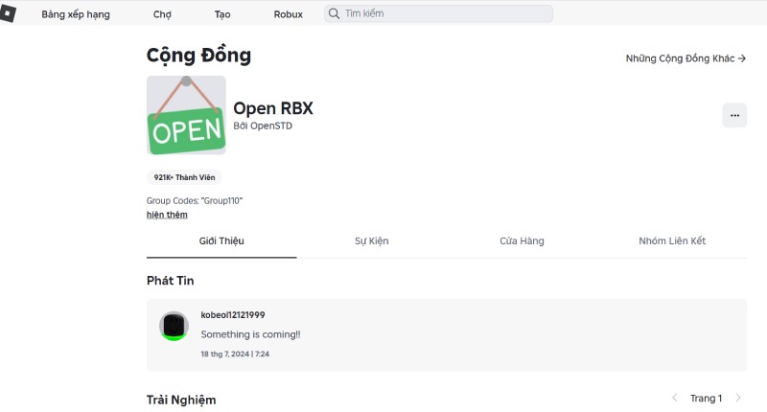Click the Open RBX community thumbnail

[186, 115]
